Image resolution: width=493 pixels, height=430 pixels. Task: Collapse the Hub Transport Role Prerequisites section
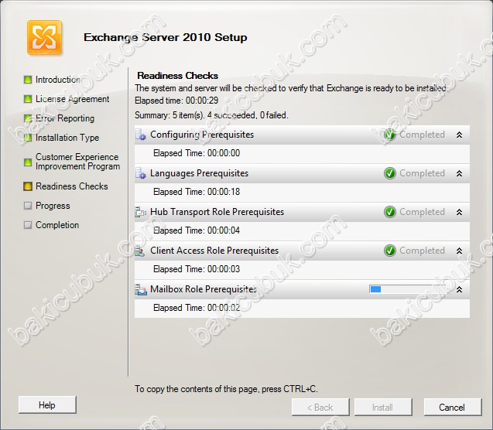(x=460, y=212)
